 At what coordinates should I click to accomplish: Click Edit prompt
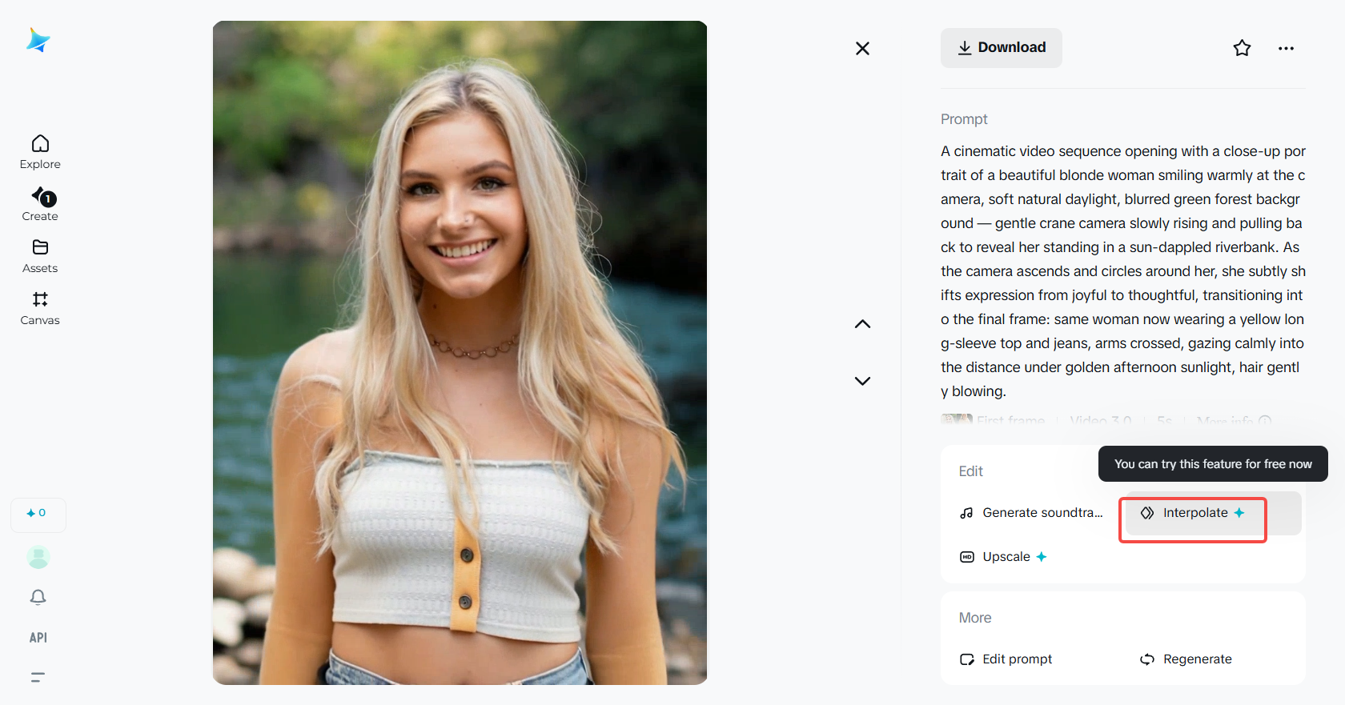point(1006,659)
